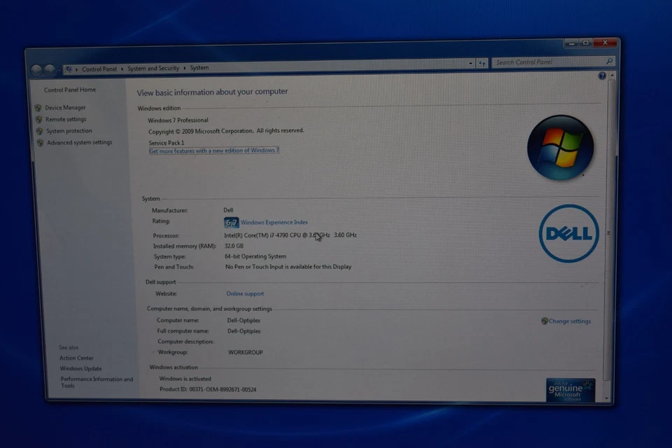
Task: Click the refresh button beside address bar
Action: coord(482,64)
